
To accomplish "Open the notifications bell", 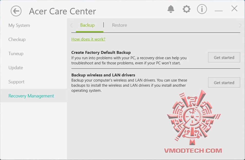I will (171, 9).
